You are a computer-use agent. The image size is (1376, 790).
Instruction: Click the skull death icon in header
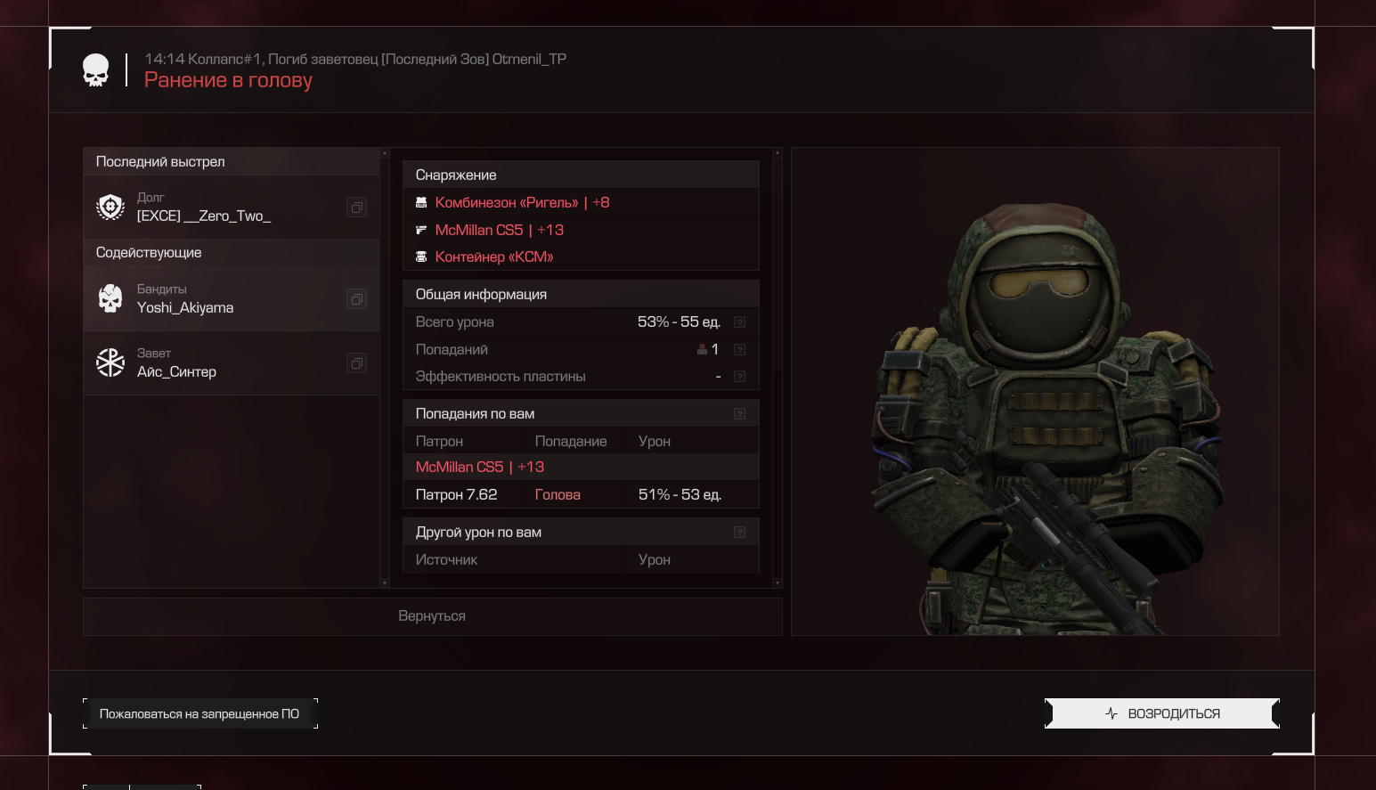pos(95,70)
